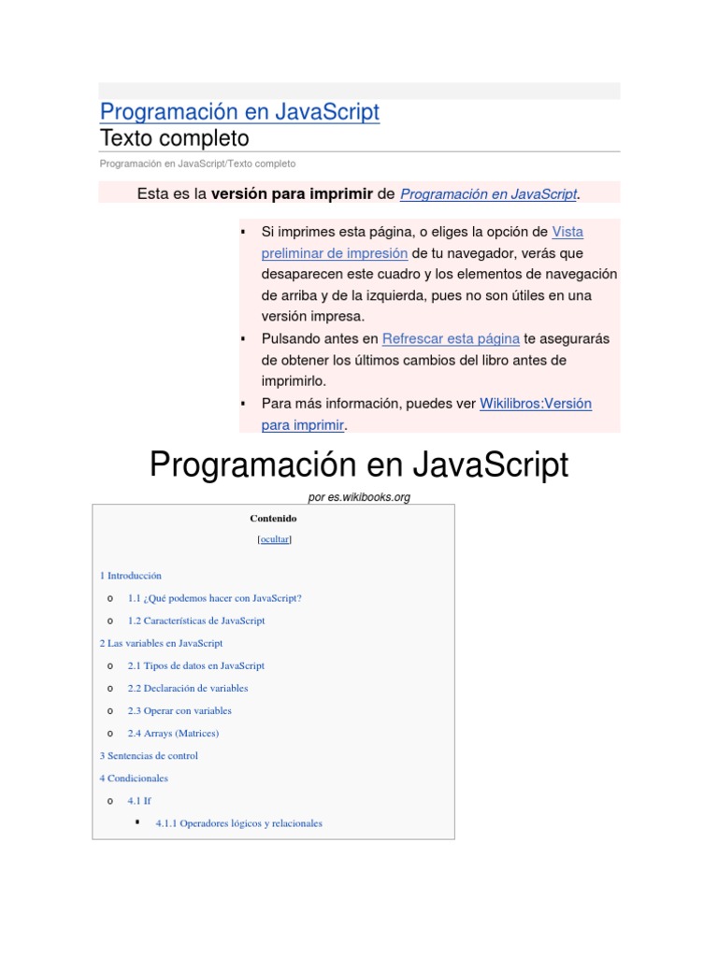Click the italic Programación en JavaScript link
This screenshot has height=957, width=718.
(488, 194)
